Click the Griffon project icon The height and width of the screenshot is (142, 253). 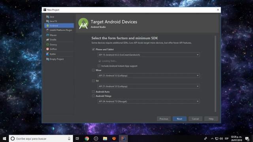point(47,49)
